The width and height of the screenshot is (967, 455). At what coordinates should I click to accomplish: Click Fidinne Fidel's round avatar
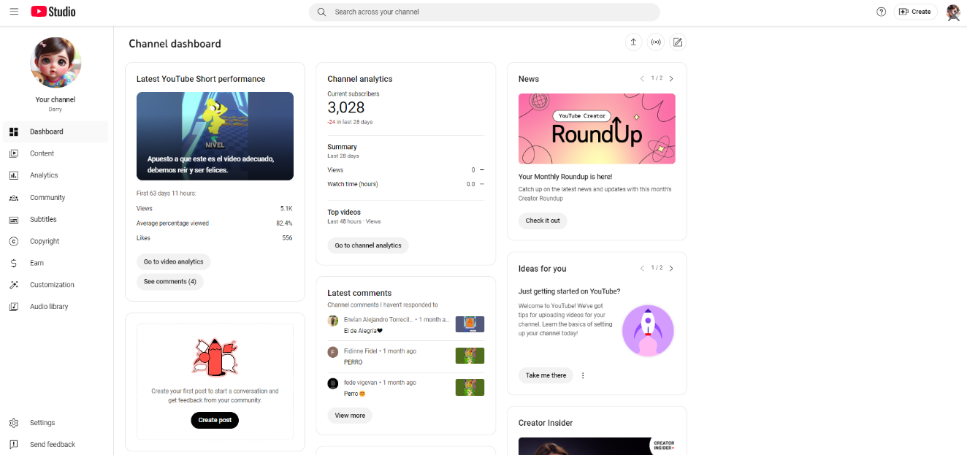pos(333,352)
